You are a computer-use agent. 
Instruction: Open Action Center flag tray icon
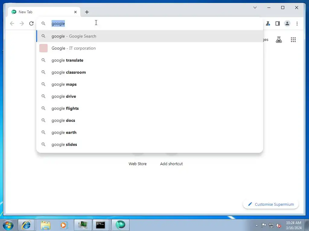[264, 225]
